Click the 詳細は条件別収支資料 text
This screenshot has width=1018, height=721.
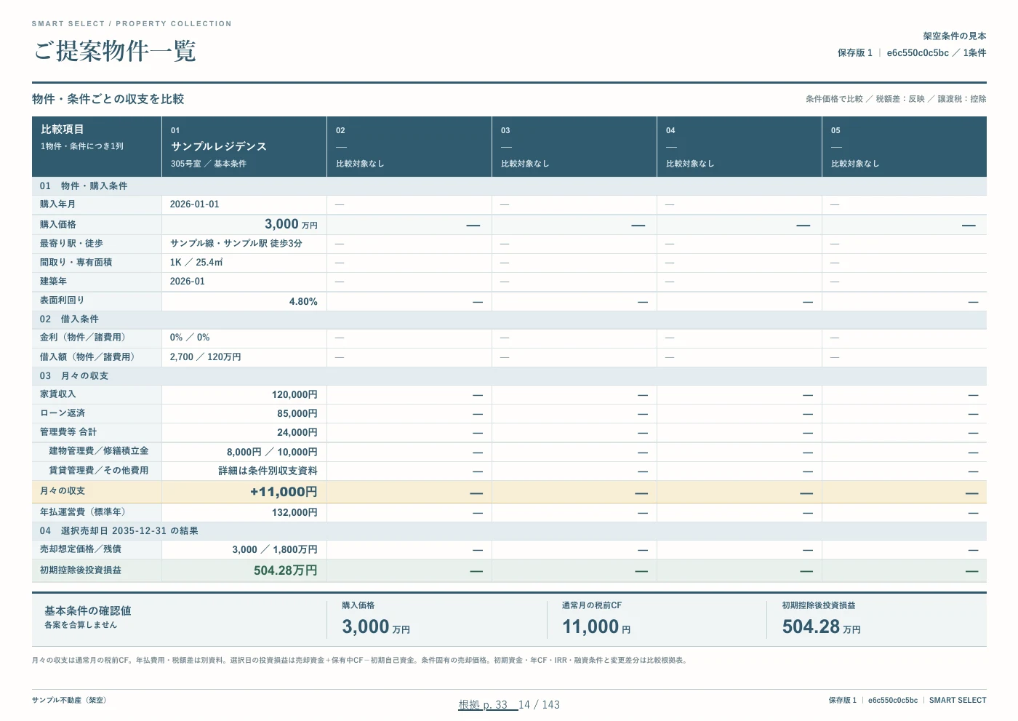pyautogui.click(x=268, y=471)
